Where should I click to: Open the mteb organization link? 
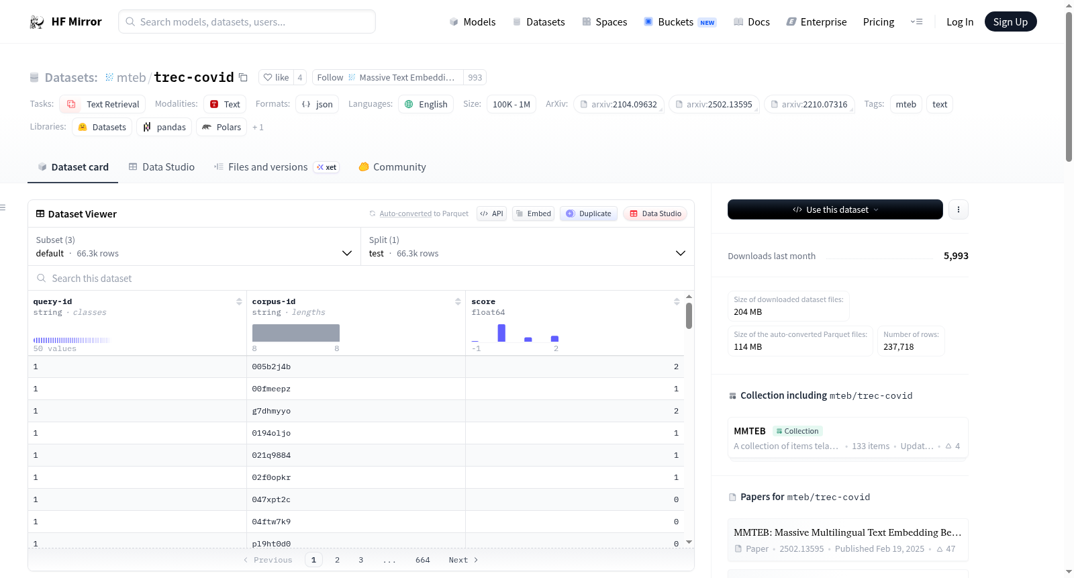[x=131, y=77]
